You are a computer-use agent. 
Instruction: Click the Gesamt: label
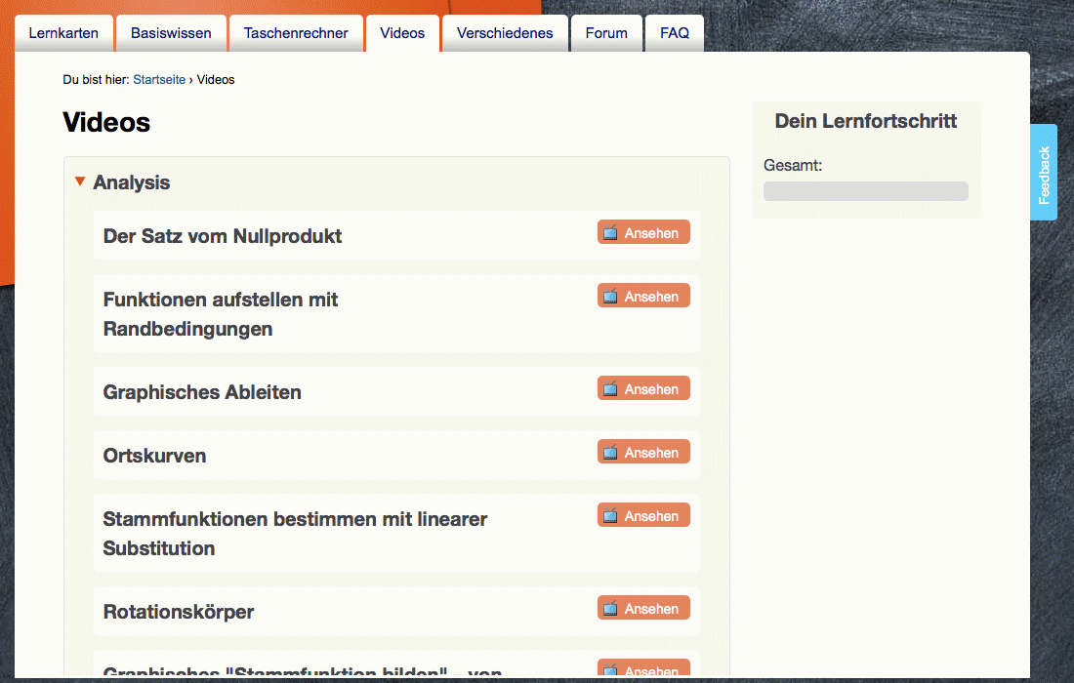[793, 166]
